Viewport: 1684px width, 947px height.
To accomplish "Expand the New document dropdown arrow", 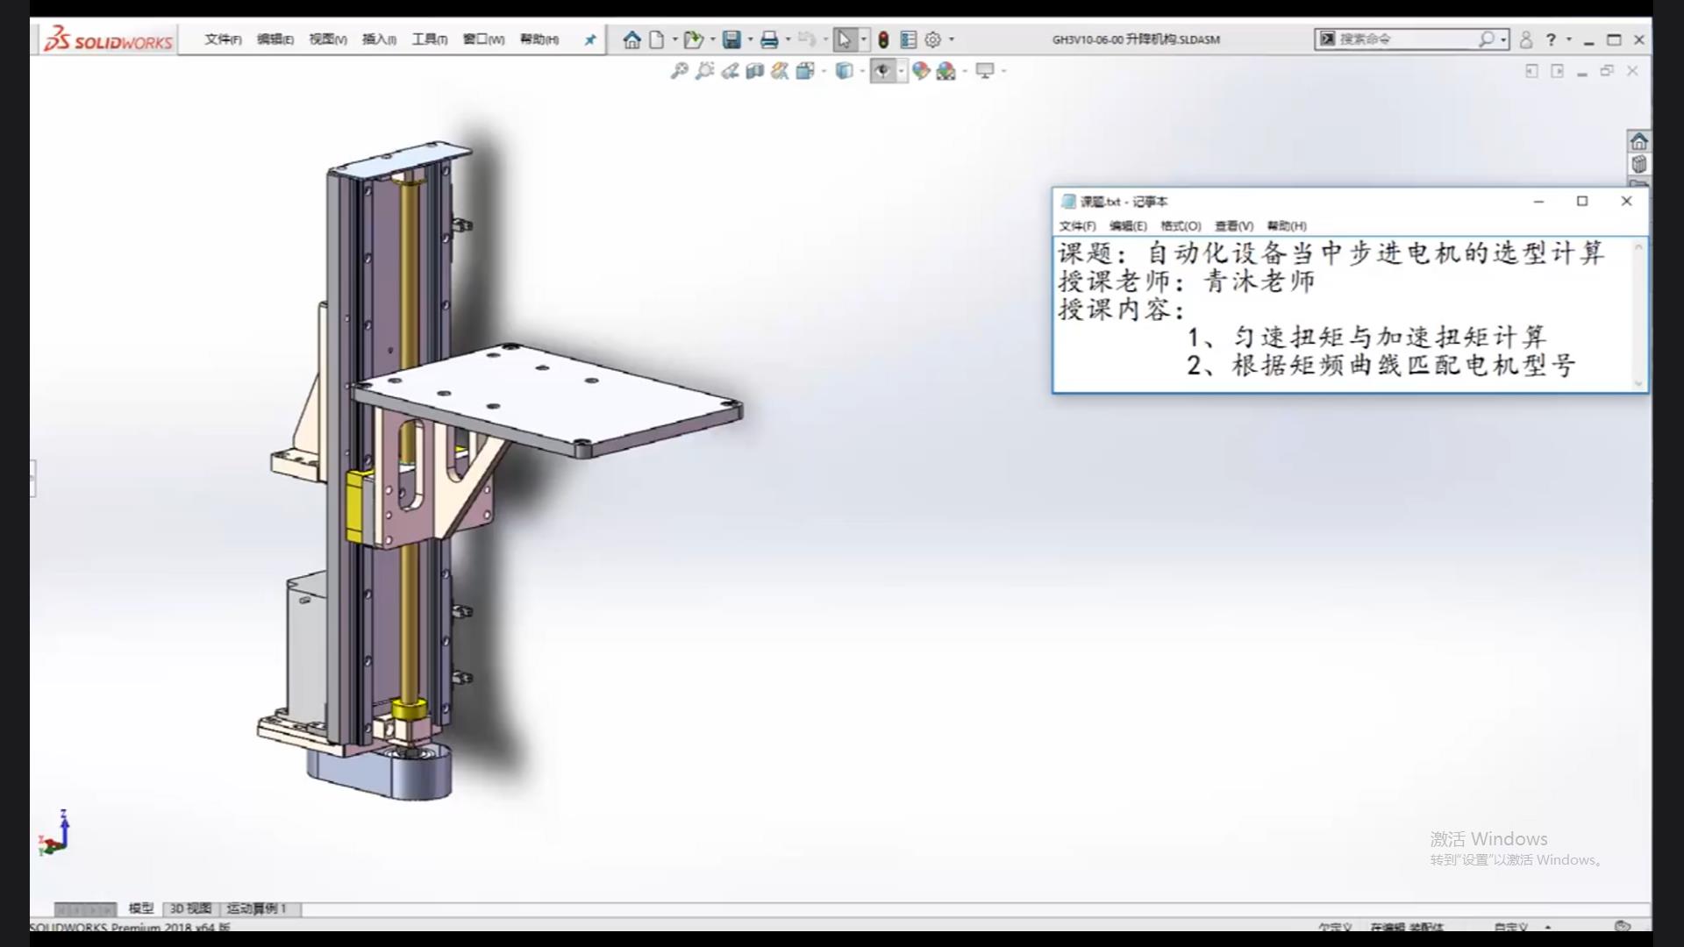I will (x=674, y=39).
